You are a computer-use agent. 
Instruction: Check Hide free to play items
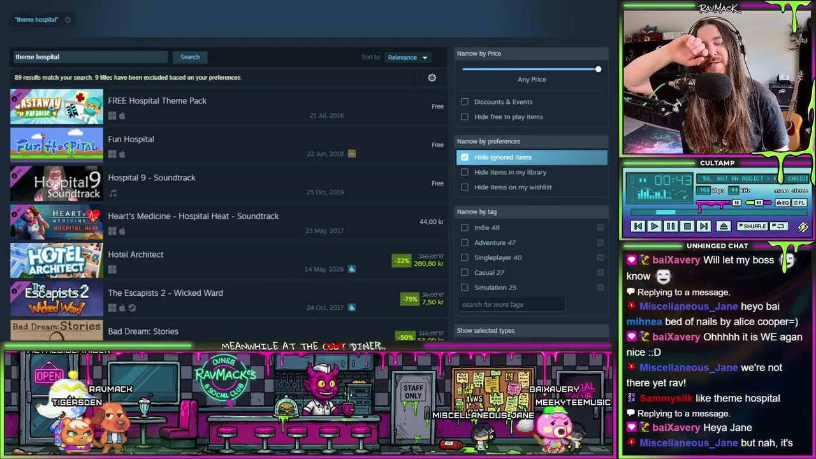[x=465, y=117]
